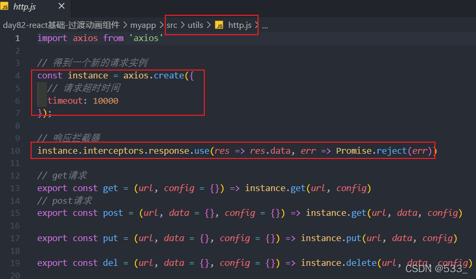Click 'Promise' on line 10
Screen dimensions: 476x279
click(354, 151)
